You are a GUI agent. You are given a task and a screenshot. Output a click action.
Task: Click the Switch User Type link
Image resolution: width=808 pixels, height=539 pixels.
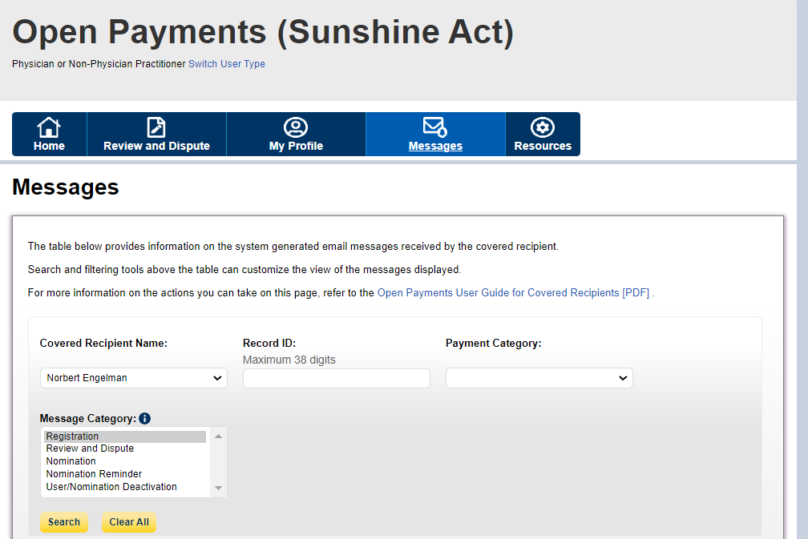(x=227, y=64)
